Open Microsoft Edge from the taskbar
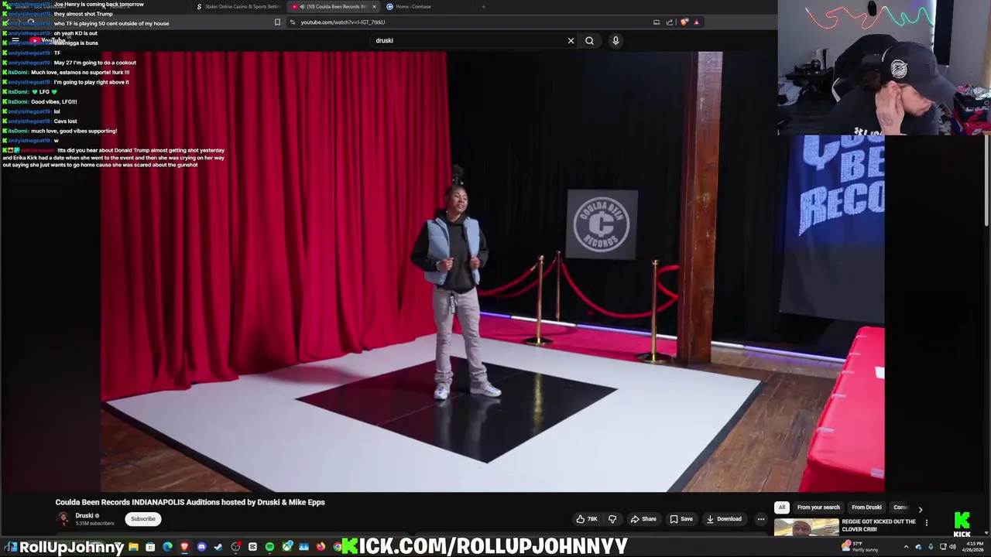 coord(167,547)
